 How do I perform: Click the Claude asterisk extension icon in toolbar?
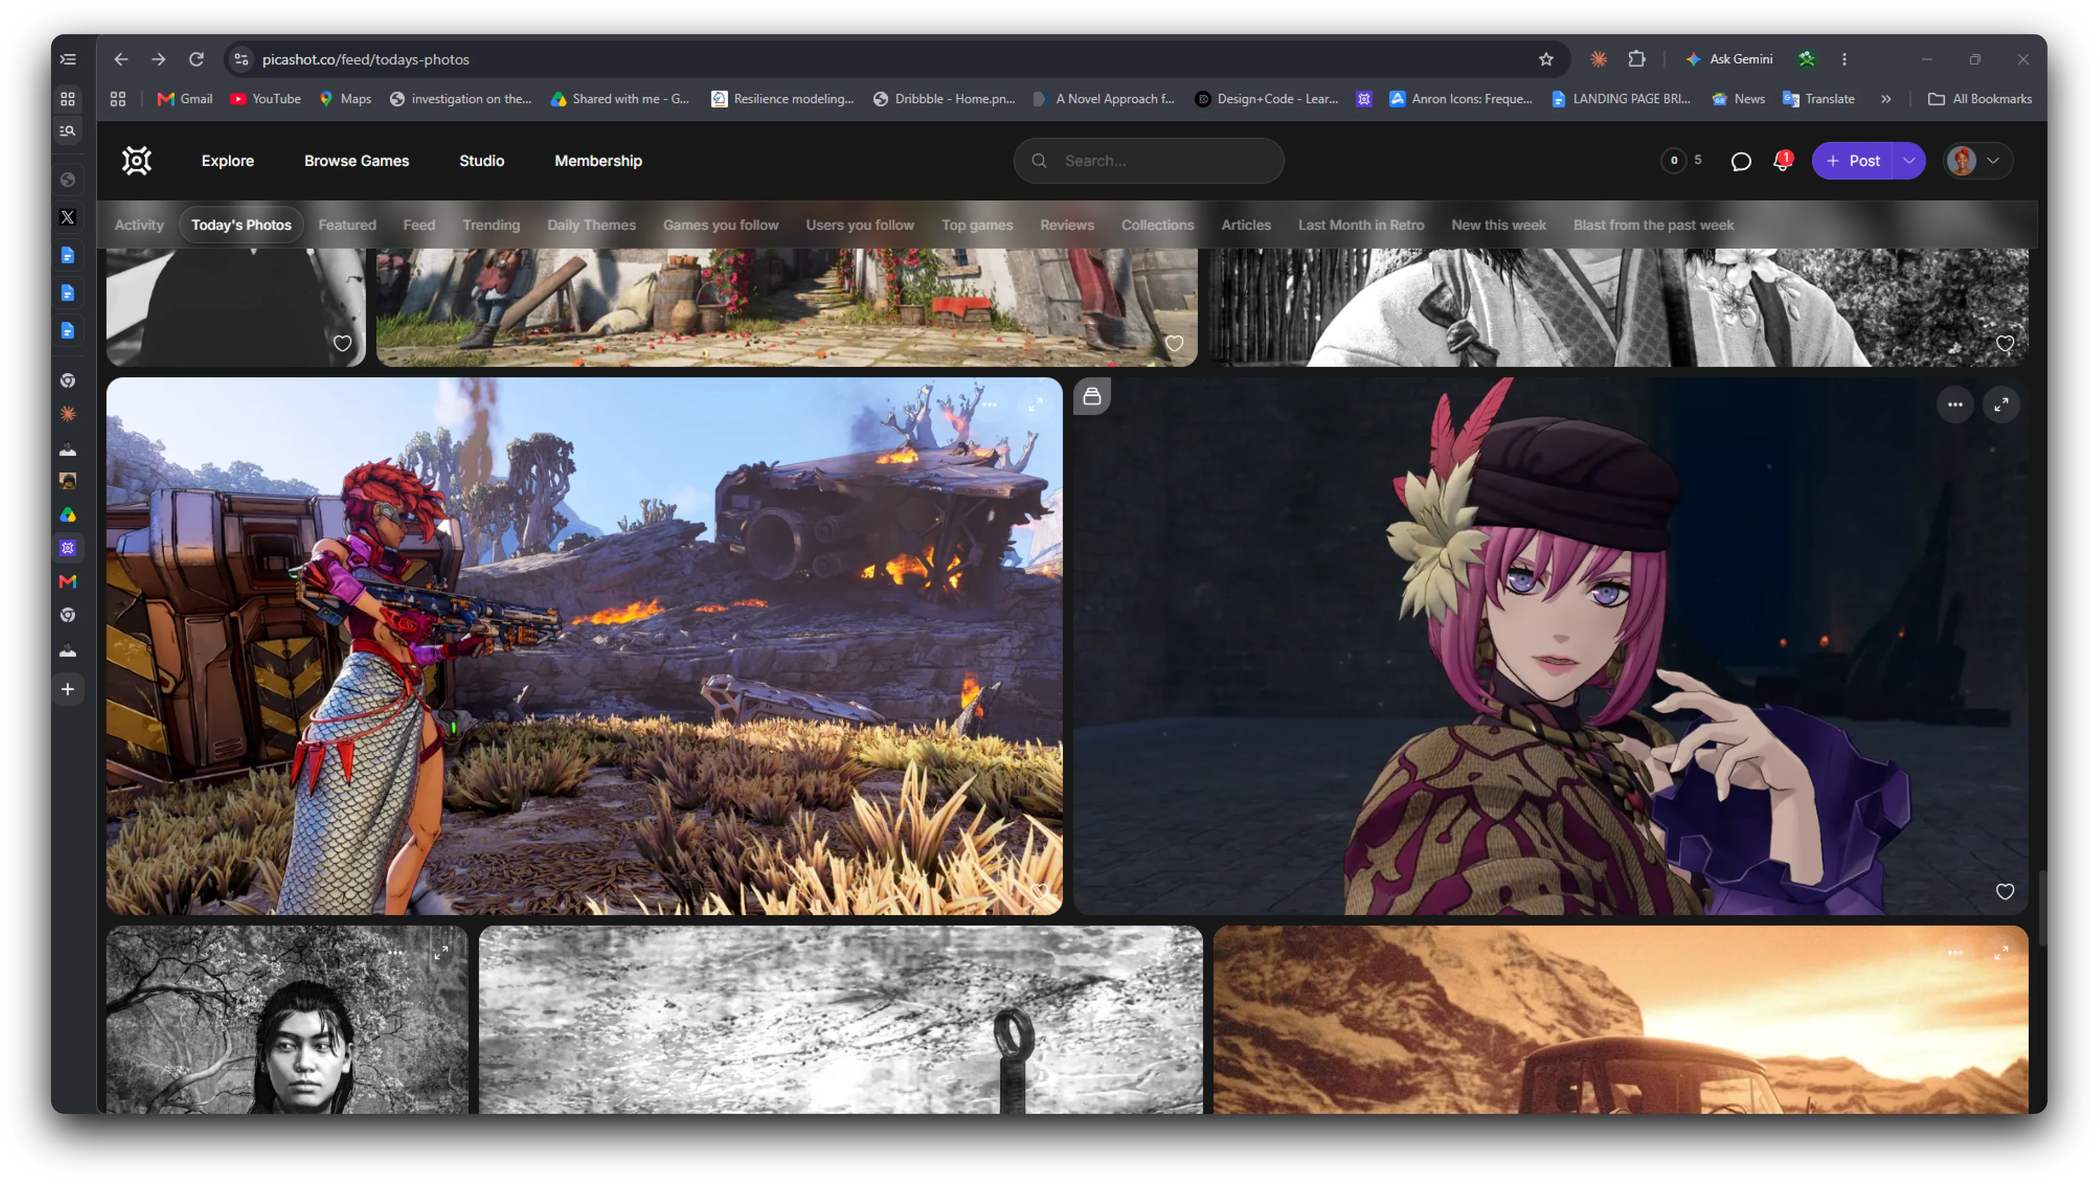click(1599, 59)
